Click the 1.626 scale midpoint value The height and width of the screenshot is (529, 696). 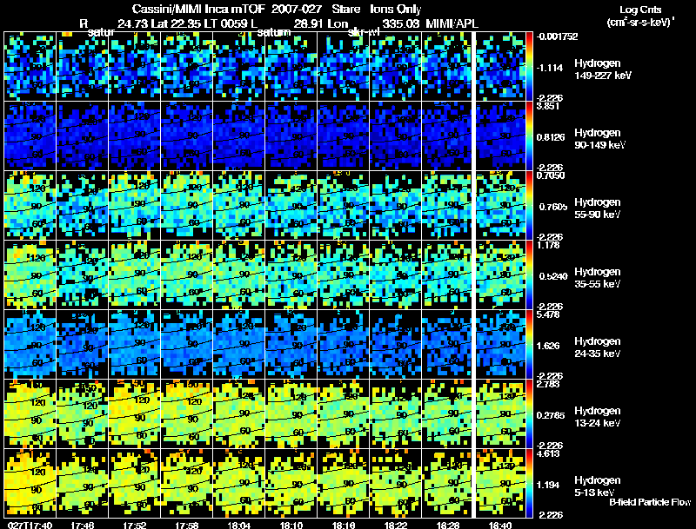pos(548,346)
